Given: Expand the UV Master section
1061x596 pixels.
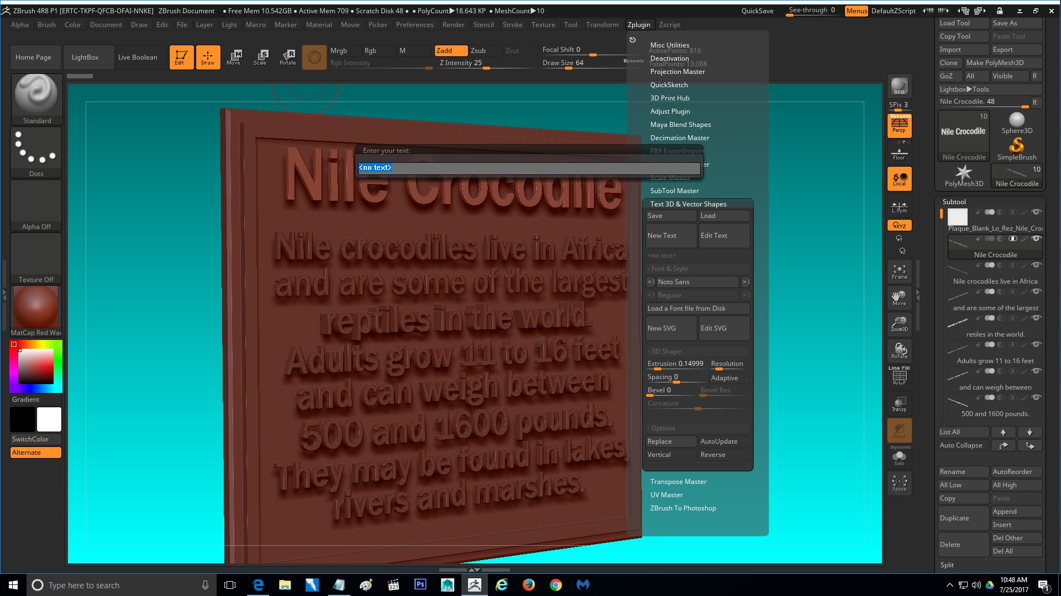Looking at the screenshot, I should 666,495.
